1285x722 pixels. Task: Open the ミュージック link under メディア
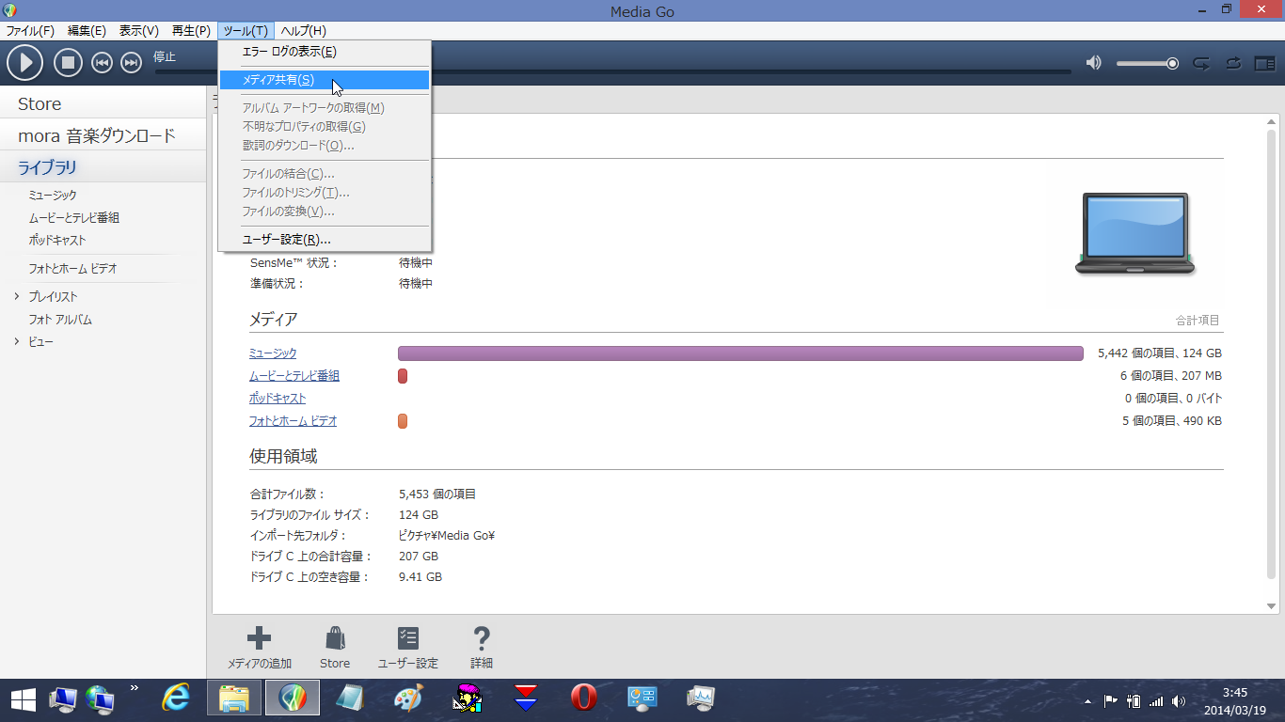pyautogui.click(x=273, y=353)
